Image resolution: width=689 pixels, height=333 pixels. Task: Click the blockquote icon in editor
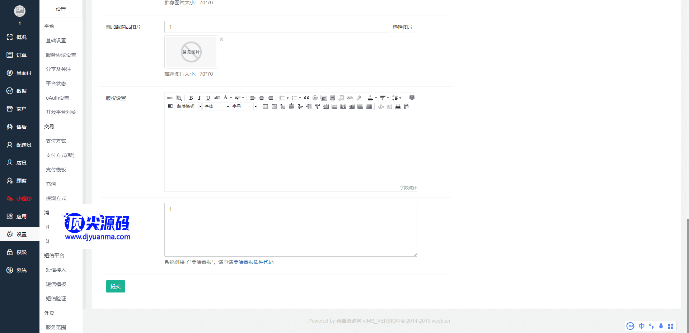pos(306,98)
